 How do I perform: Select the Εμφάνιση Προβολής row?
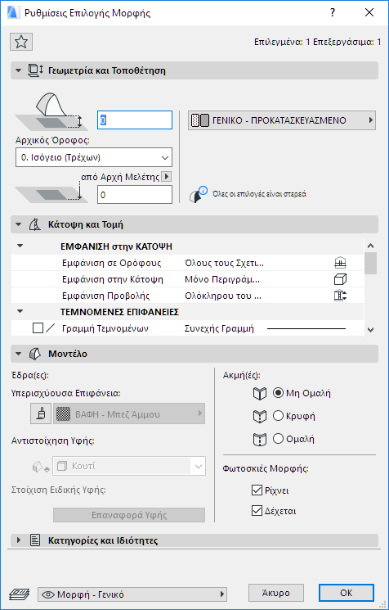coord(187,296)
